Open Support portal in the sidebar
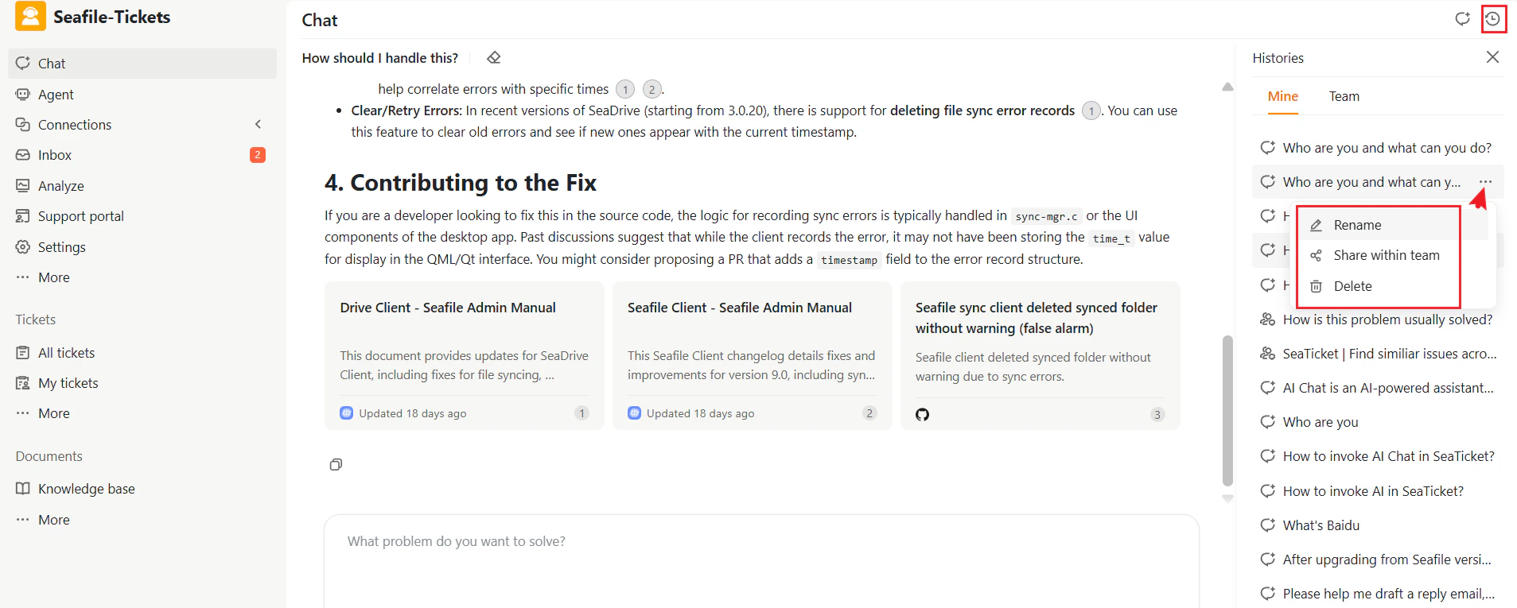Viewport: 1517px width, 608px height. point(142,216)
